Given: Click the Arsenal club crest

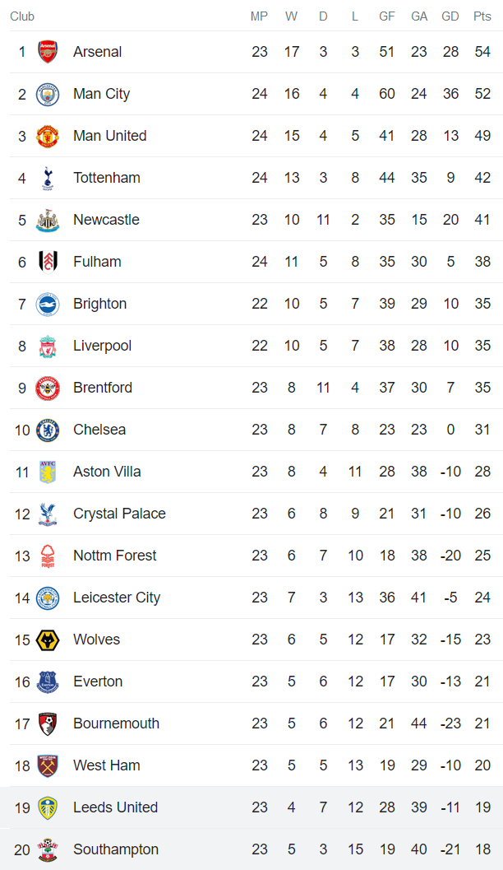Looking at the screenshot, I should 48,52.
